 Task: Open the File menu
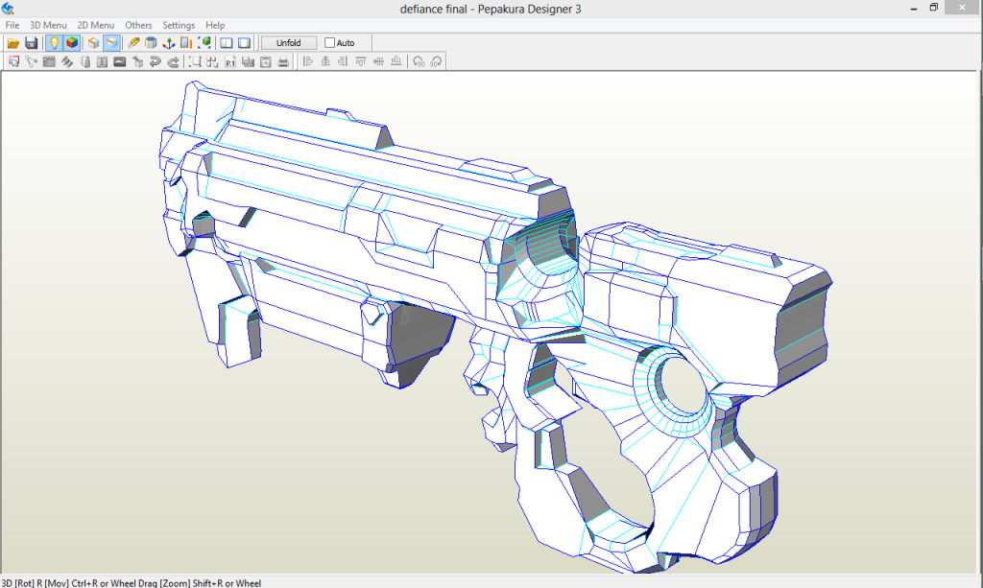point(12,25)
